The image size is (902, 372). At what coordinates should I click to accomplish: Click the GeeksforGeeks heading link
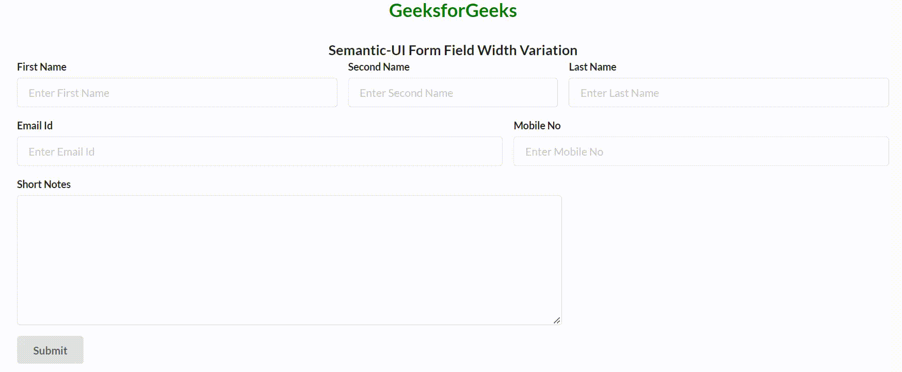click(452, 10)
